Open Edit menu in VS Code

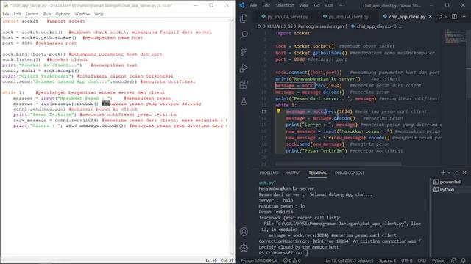tap(266, 5)
